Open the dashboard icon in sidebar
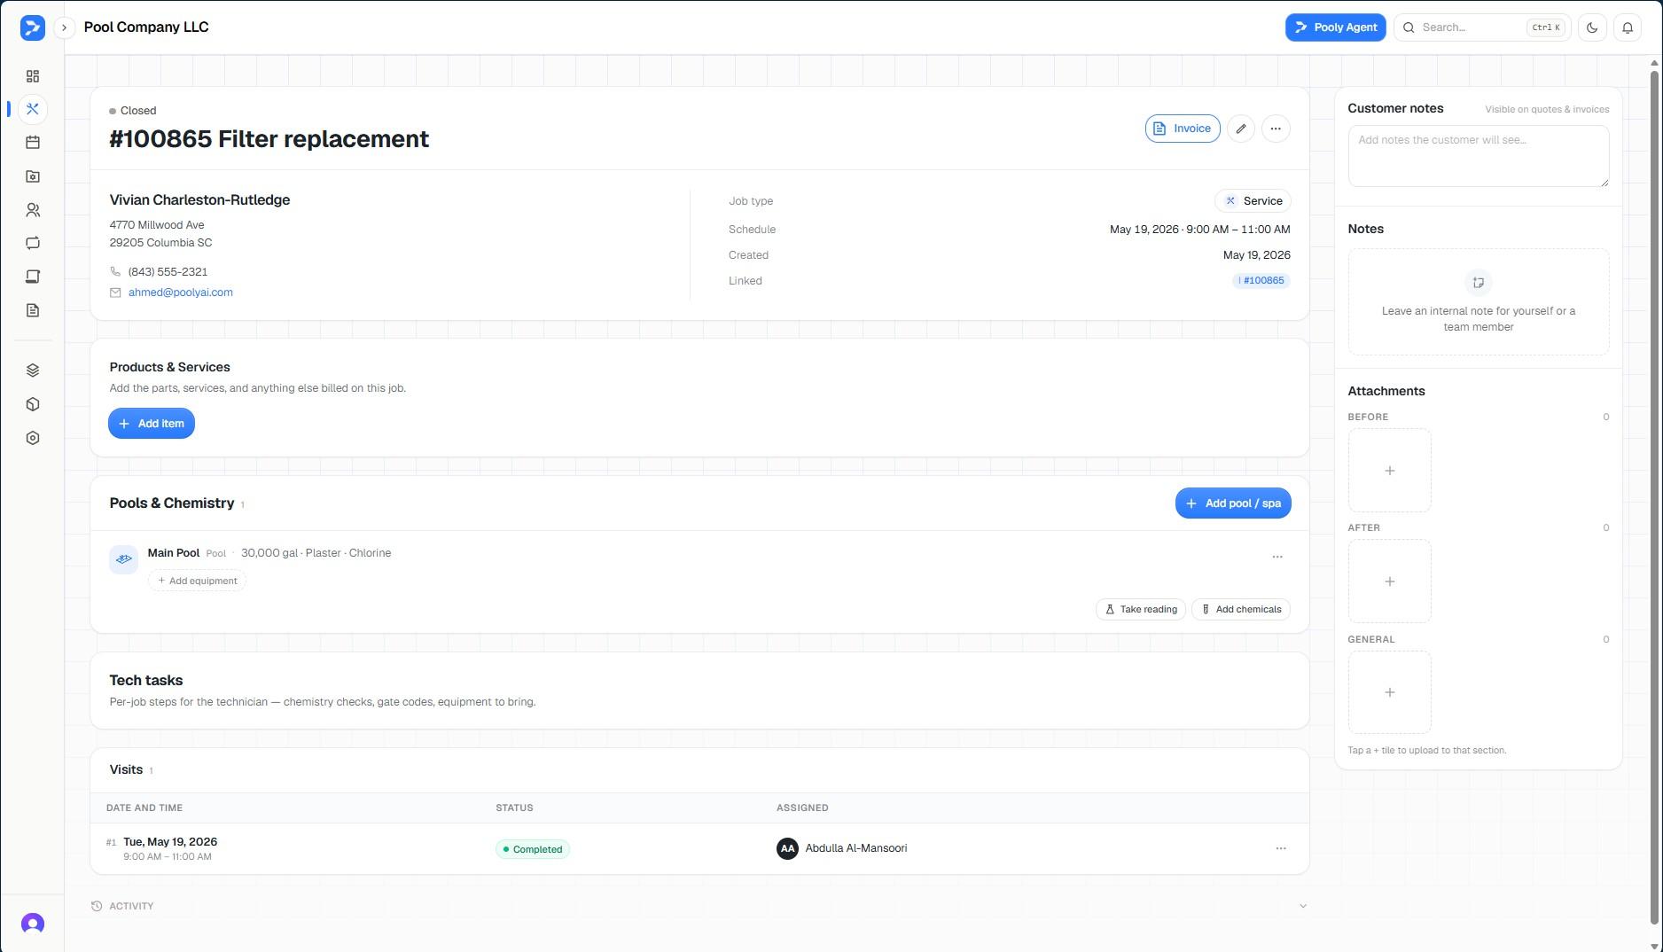The image size is (1663, 952). click(33, 76)
